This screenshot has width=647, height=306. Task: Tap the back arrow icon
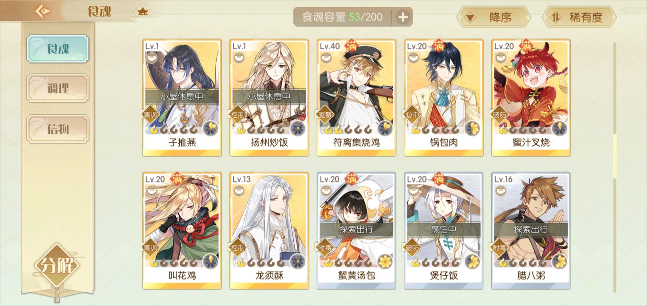[42, 11]
